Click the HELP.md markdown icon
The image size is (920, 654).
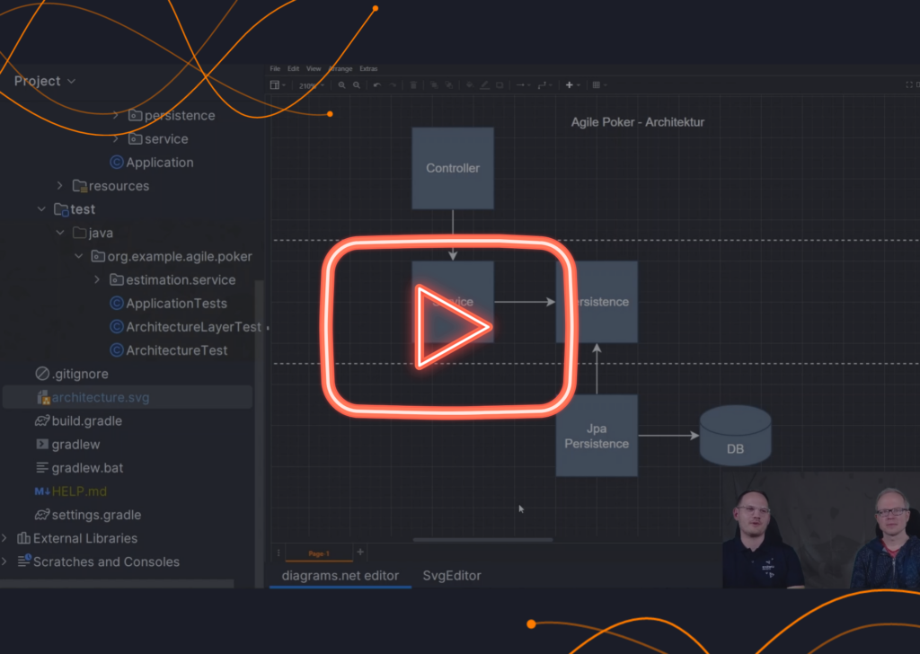pyautogui.click(x=42, y=490)
